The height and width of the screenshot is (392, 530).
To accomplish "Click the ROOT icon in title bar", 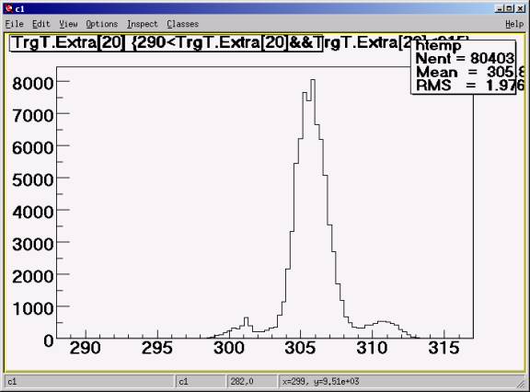I will click(9, 8).
